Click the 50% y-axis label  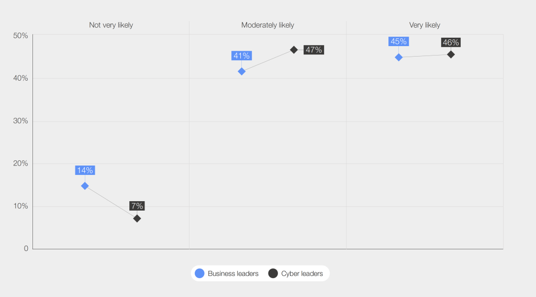20,36
